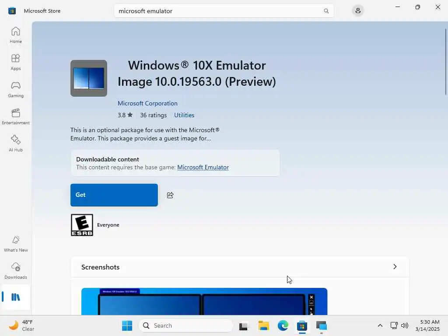This screenshot has width=448, height=336.
Task: Open File Explorer from the taskbar
Action: [x=264, y=325]
